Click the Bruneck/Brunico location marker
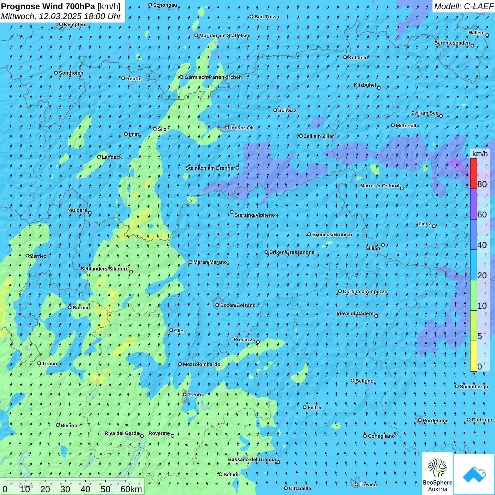This screenshot has height=495, width=495. tap(309, 234)
